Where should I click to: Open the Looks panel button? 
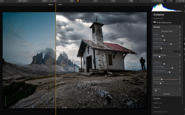tap(23, 1)
